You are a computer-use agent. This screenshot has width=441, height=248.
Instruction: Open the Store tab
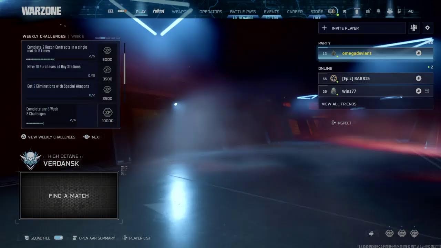pos(317,11)
